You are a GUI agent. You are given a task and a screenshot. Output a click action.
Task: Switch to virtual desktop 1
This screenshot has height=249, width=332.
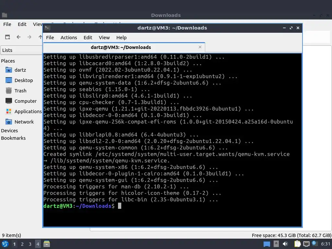pyautogui.click(x=14, y=244)
